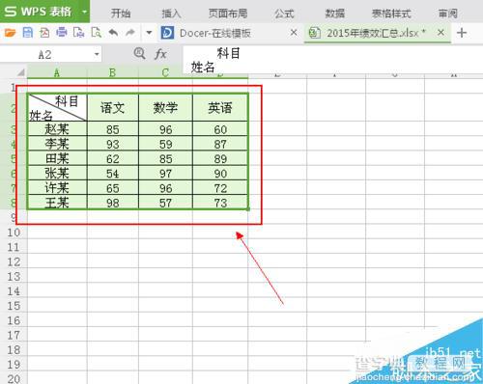The height and width of the screenshot is (384, 483).
Task: Select 赵某's 语文 score 85
Action: click(x=113, y=128)
